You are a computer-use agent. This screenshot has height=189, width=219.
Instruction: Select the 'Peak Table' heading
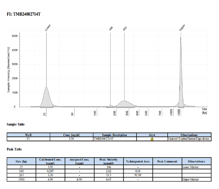tap(14, 149)
